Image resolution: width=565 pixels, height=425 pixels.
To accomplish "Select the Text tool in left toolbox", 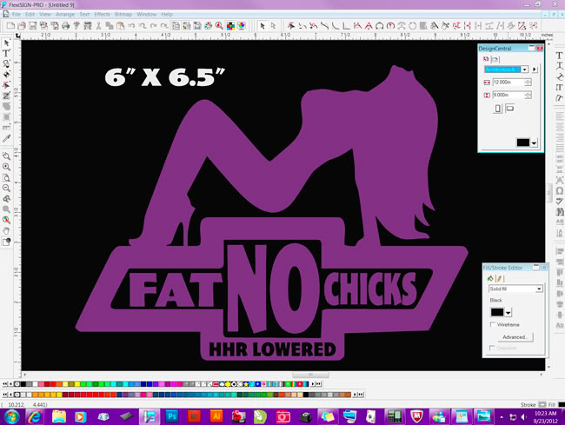I will tap(6, 53).
